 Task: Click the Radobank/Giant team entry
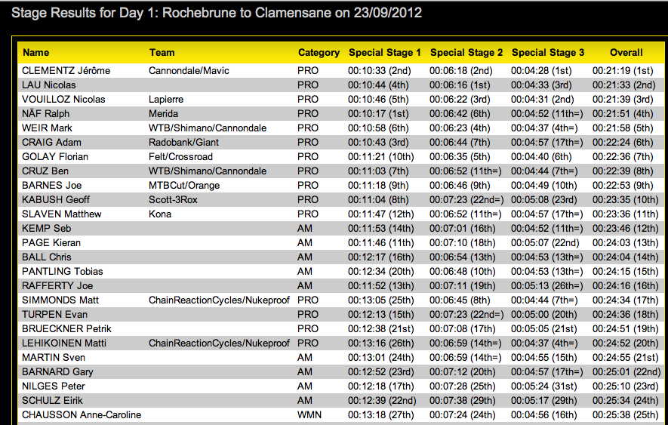click(184, 143)
